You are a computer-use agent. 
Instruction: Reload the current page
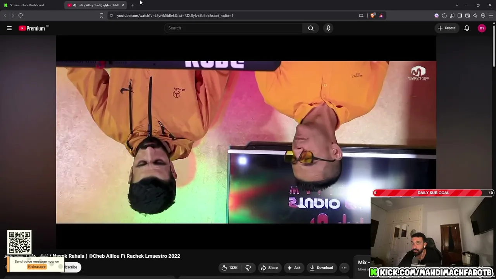(21, 15)
